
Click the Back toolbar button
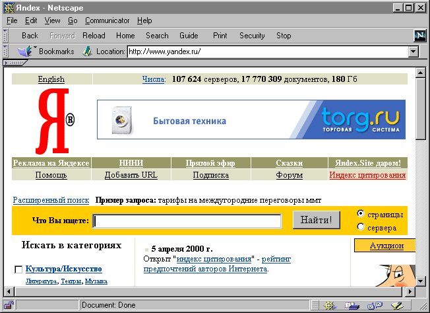point(30,36)
